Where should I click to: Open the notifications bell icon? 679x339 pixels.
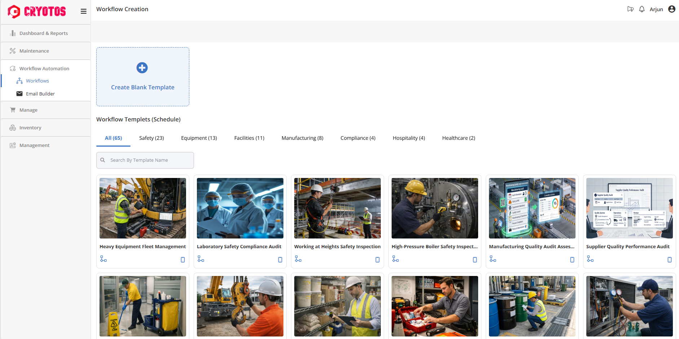click(641, 9)
